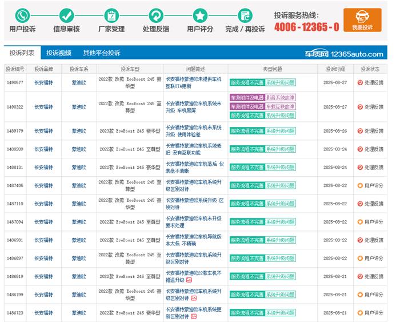Image resolution: width=400 pixels, height=322 pixels.
Task: Click 系统升级问题 tag in row 1486981
Action: coord(281,240)
